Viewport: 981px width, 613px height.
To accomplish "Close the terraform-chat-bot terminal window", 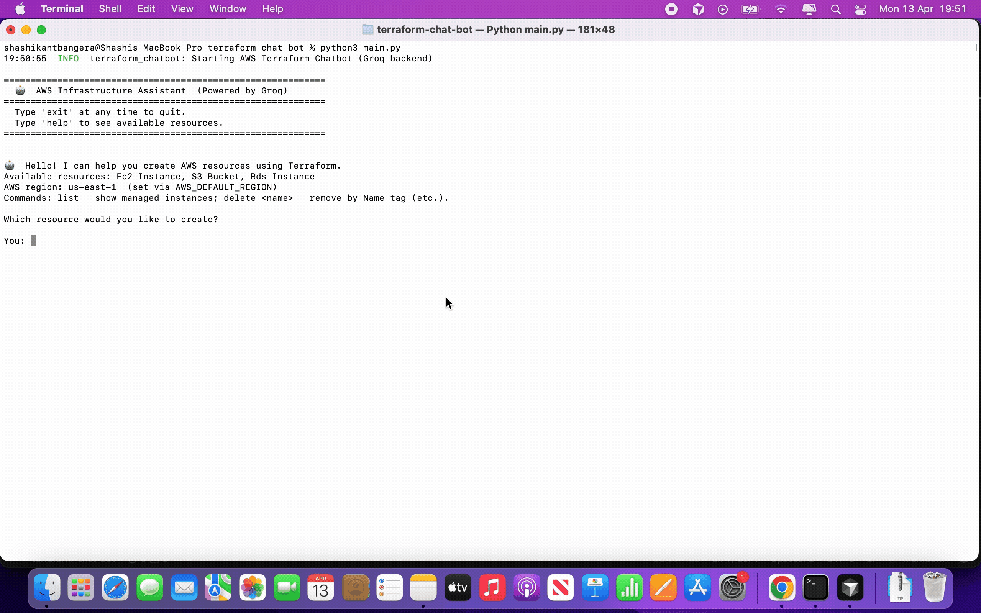I will pyautogui.click(x=11, y=30).
